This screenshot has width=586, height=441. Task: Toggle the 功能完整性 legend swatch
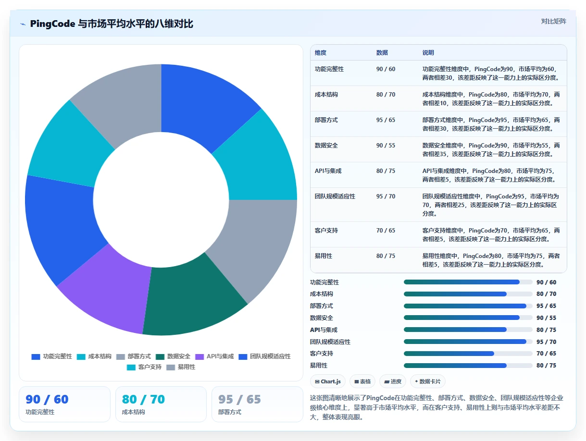tap(36, 356)
